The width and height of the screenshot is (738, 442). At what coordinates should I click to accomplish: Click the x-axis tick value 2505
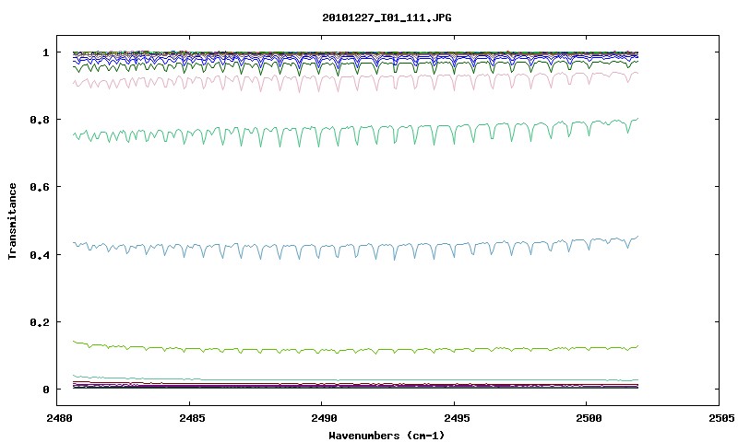(x=720, y=418)
